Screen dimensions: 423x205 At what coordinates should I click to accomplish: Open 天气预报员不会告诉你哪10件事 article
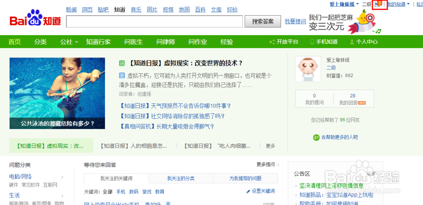click(175, 106)
